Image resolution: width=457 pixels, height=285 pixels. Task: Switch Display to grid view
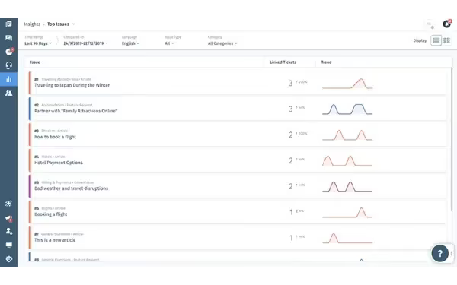click(446, 40)
